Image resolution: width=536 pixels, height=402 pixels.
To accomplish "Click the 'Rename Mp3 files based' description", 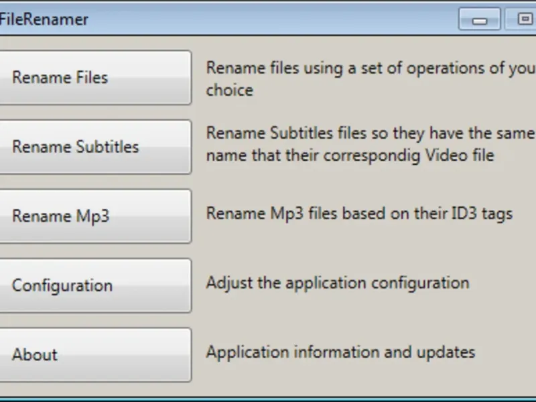I will [x=359, y=214].
